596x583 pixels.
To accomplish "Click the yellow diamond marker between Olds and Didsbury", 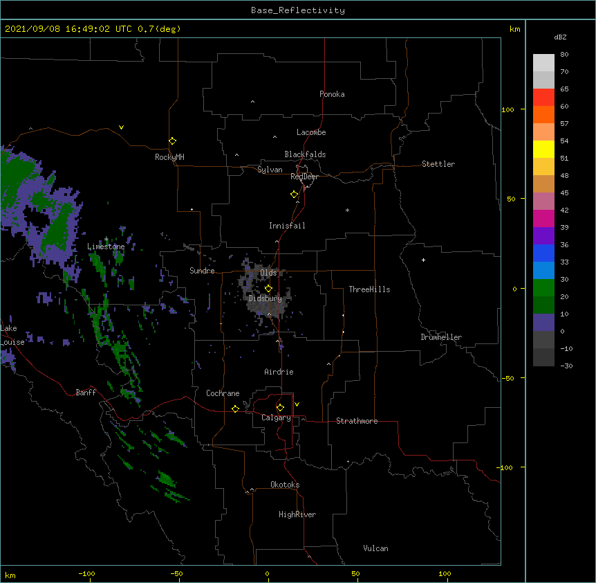I will [x=268, y=289].
